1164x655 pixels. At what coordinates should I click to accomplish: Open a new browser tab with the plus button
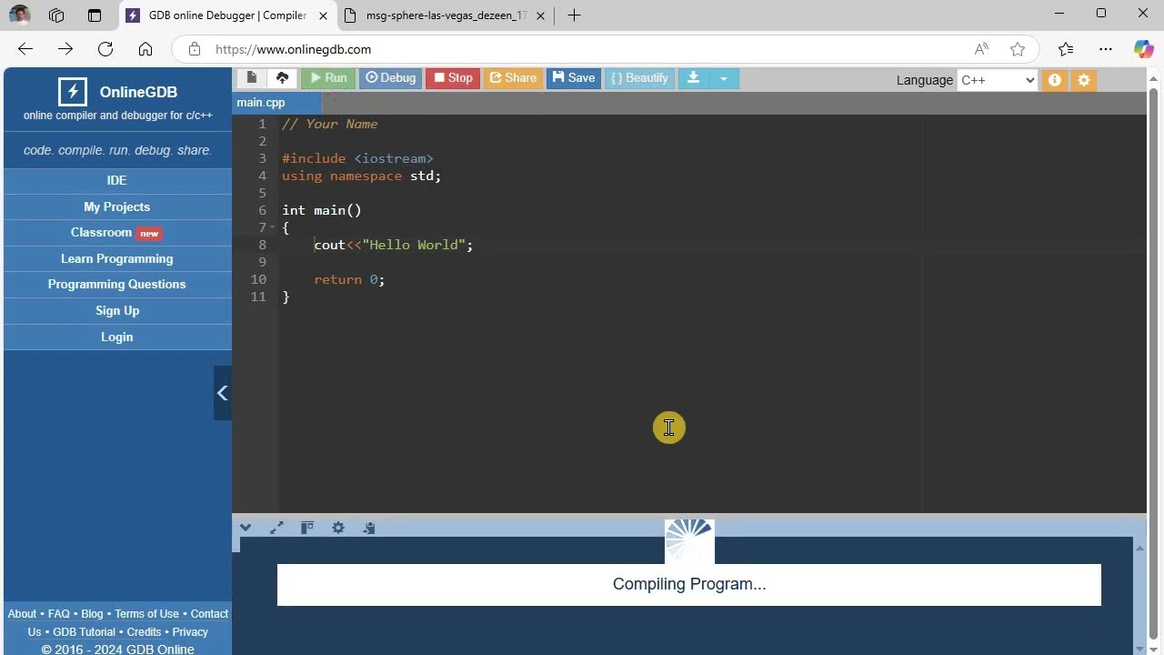coord(574,15)
